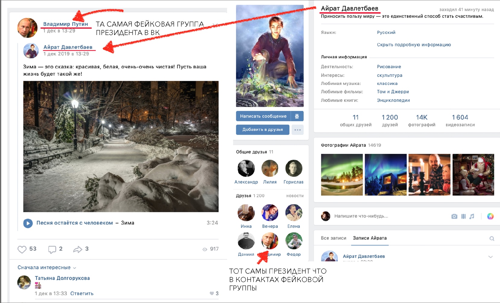Open the blue night cabin photo thumbnail
The height and width of the screenshot is (303, 500).
386,175
